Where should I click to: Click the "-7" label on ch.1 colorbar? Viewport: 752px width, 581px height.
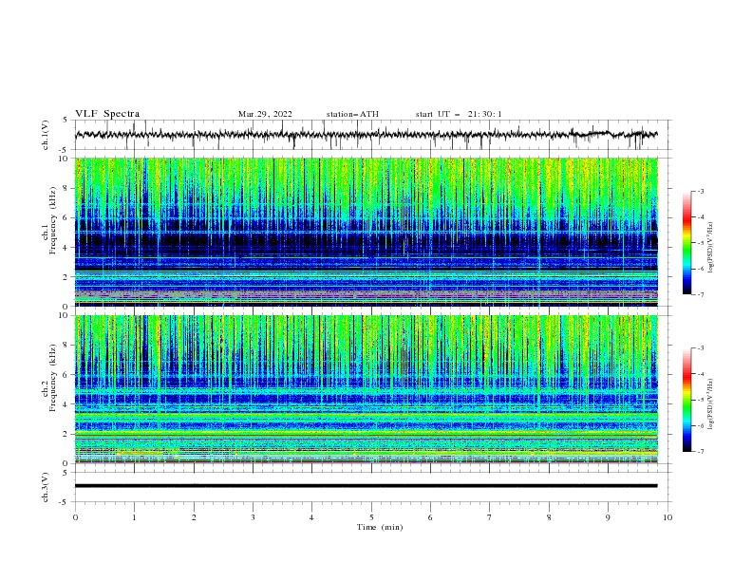tap(701, 294)
